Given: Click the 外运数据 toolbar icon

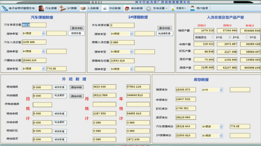Looking at the screenshot, I should (105, 8).
